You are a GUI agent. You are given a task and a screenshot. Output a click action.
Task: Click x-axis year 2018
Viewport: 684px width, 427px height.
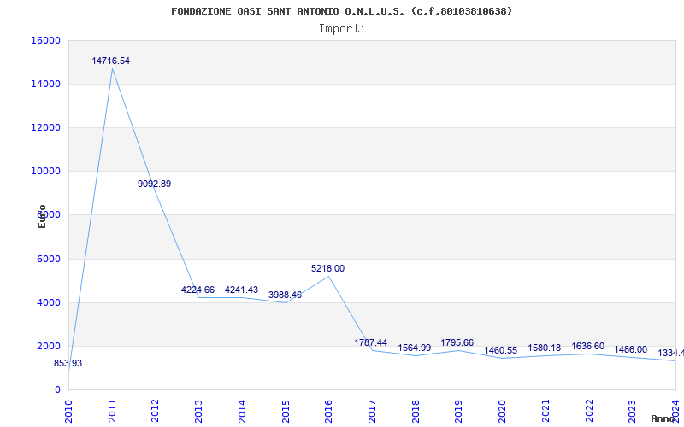click(416, 411)
